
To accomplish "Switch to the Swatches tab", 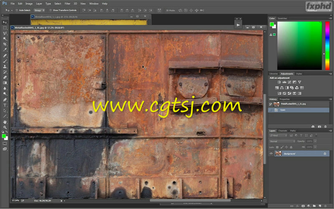I will tap(282, 18).
